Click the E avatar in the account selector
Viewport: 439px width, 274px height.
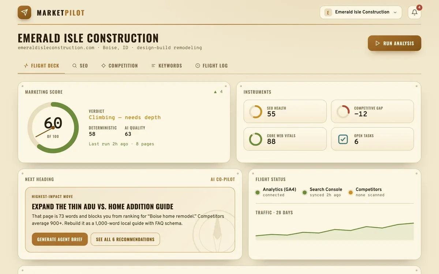coord(328,12)
